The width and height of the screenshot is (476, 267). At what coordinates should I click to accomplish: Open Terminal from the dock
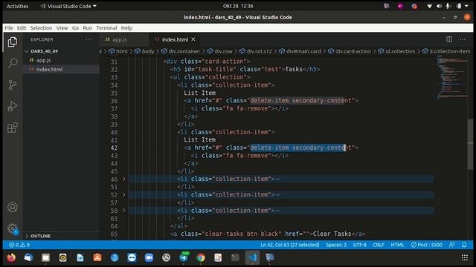pyautogui.click(x=235, y=257)
